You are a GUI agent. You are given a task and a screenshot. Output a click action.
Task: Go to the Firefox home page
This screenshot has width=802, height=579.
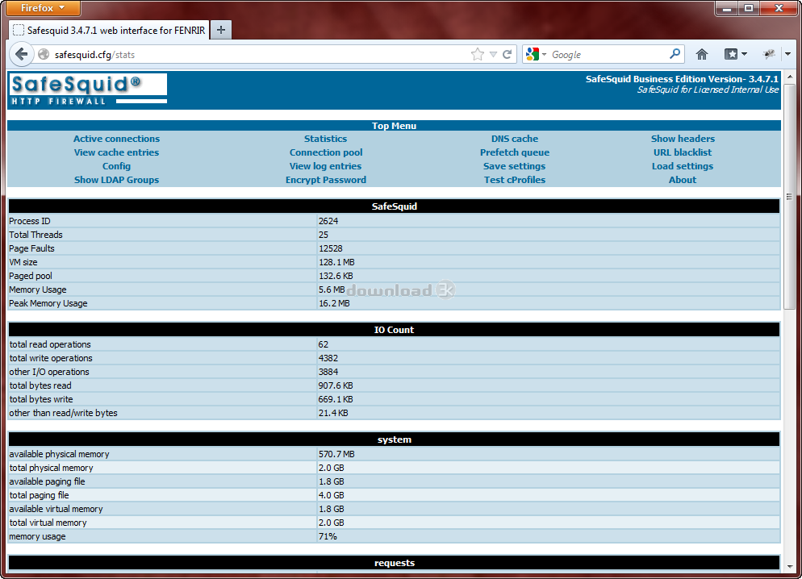[x=702, y=54]
